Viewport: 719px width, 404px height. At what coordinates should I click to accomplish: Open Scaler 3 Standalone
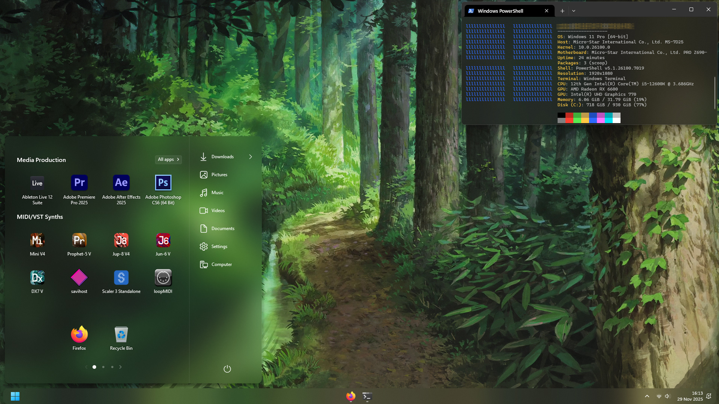[x=121, y=278]
